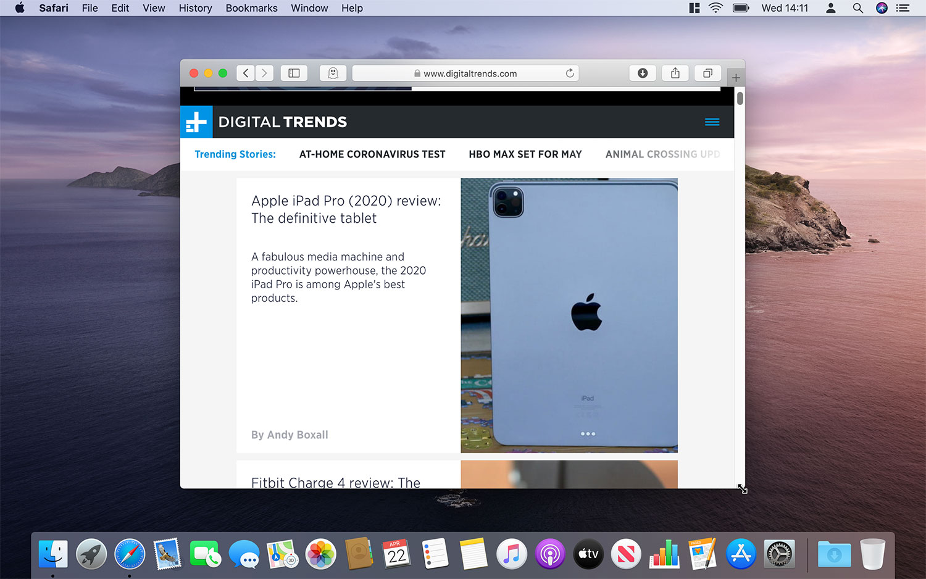Toggle the Safari sidebar panel
The width and height of the screenshot is (926, 579).
[x=294, y=73]
